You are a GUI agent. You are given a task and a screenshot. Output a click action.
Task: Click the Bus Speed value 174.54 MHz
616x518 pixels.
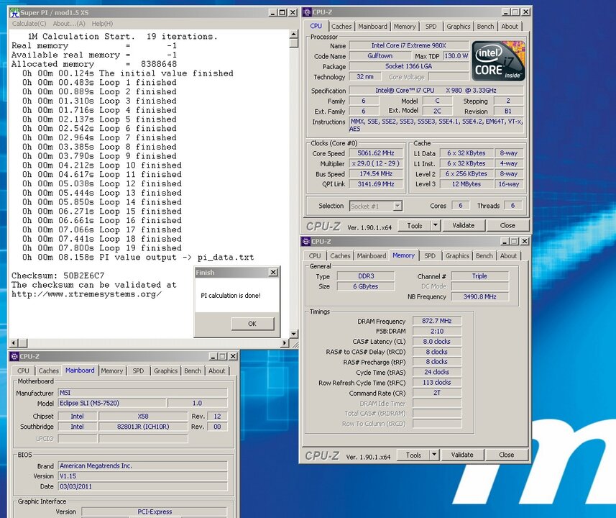[x=376, y=173]
